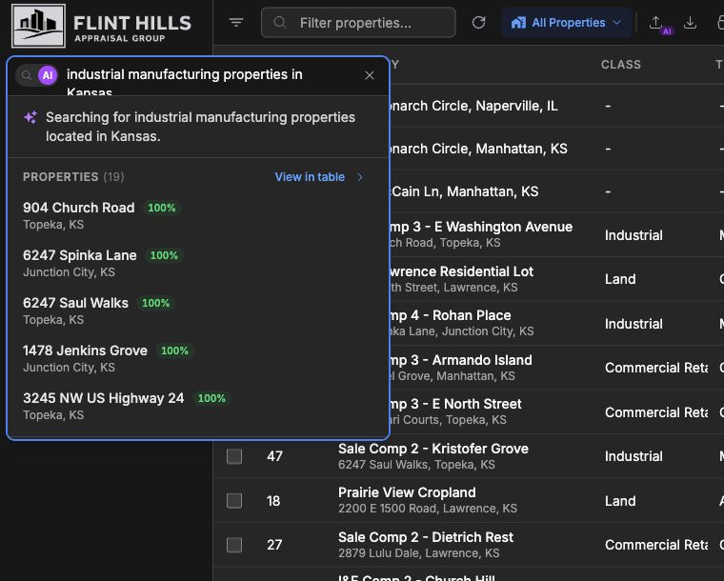Check the box for row 47

pos(234,456)
